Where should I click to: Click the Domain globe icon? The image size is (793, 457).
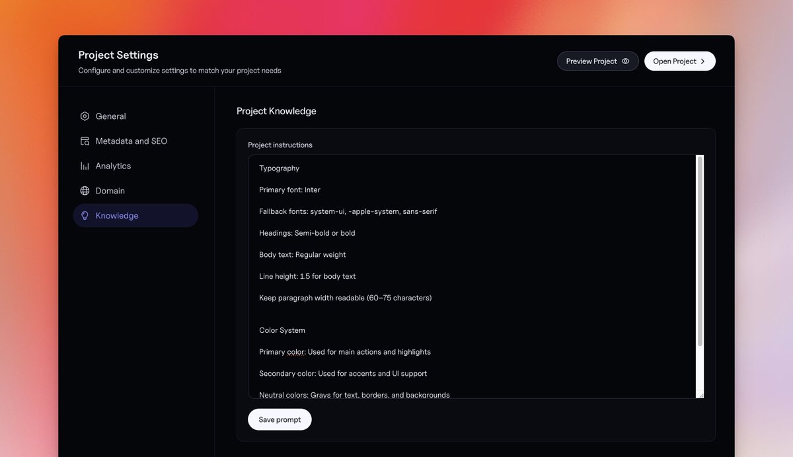(85, 190)
